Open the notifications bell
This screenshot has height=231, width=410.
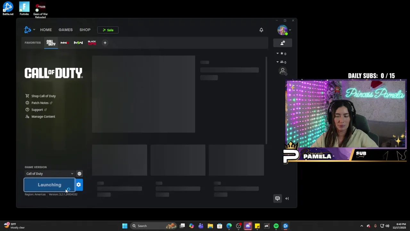pos(261,30)
